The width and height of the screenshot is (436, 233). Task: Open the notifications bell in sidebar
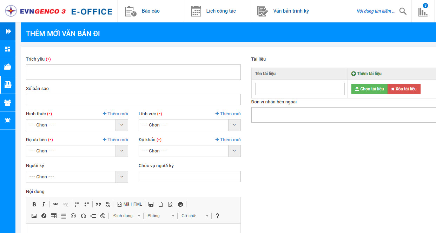pos(7,121)
